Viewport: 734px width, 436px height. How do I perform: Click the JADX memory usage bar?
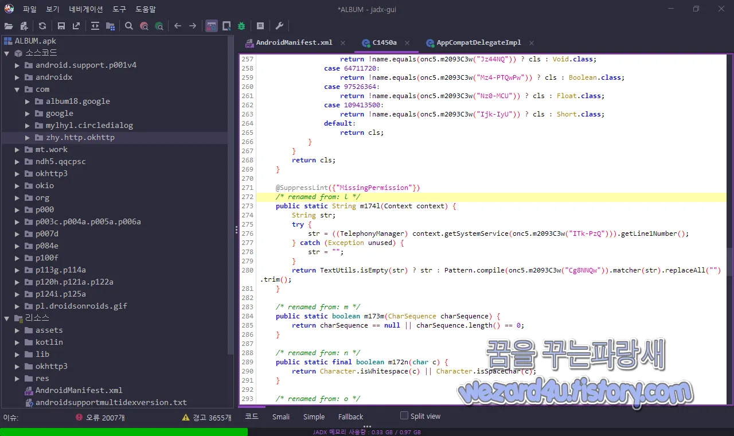click(367, 432)
